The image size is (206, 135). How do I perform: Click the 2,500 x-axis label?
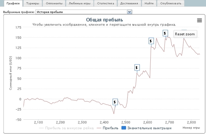tap(126, 122)
